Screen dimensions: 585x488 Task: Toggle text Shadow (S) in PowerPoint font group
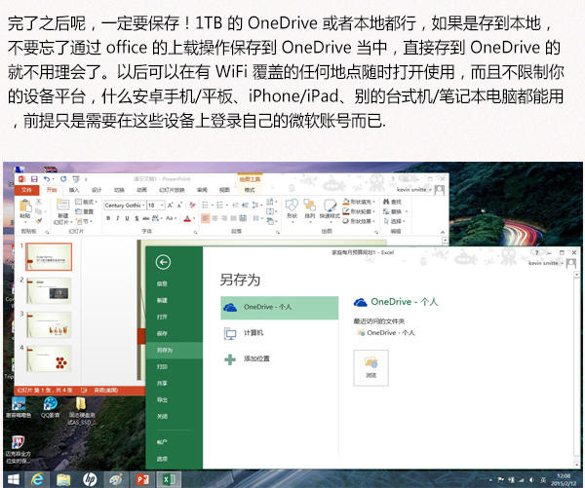(136, 218)
